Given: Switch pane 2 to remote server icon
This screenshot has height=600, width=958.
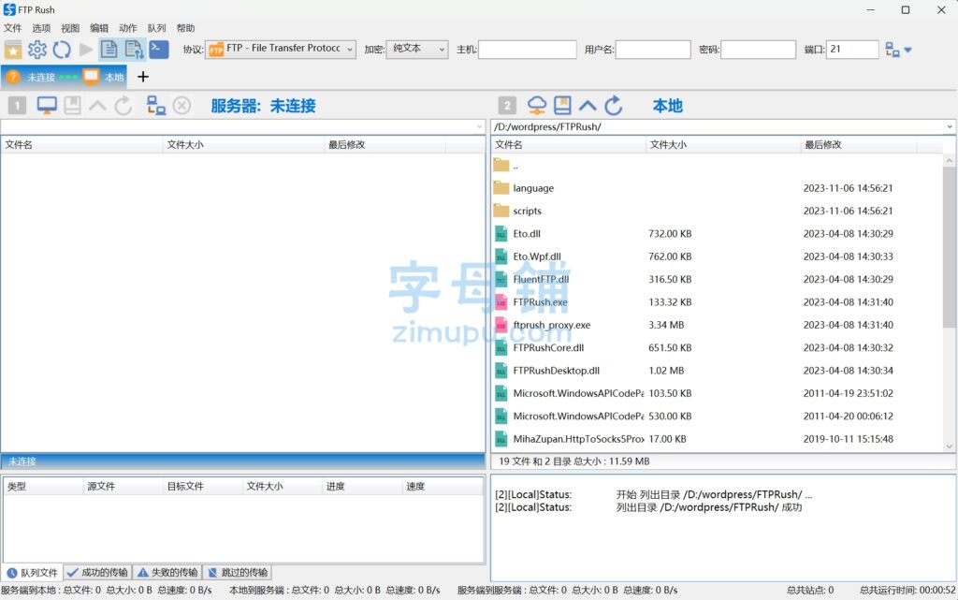Looking at the screenshot, I should 536,105.
